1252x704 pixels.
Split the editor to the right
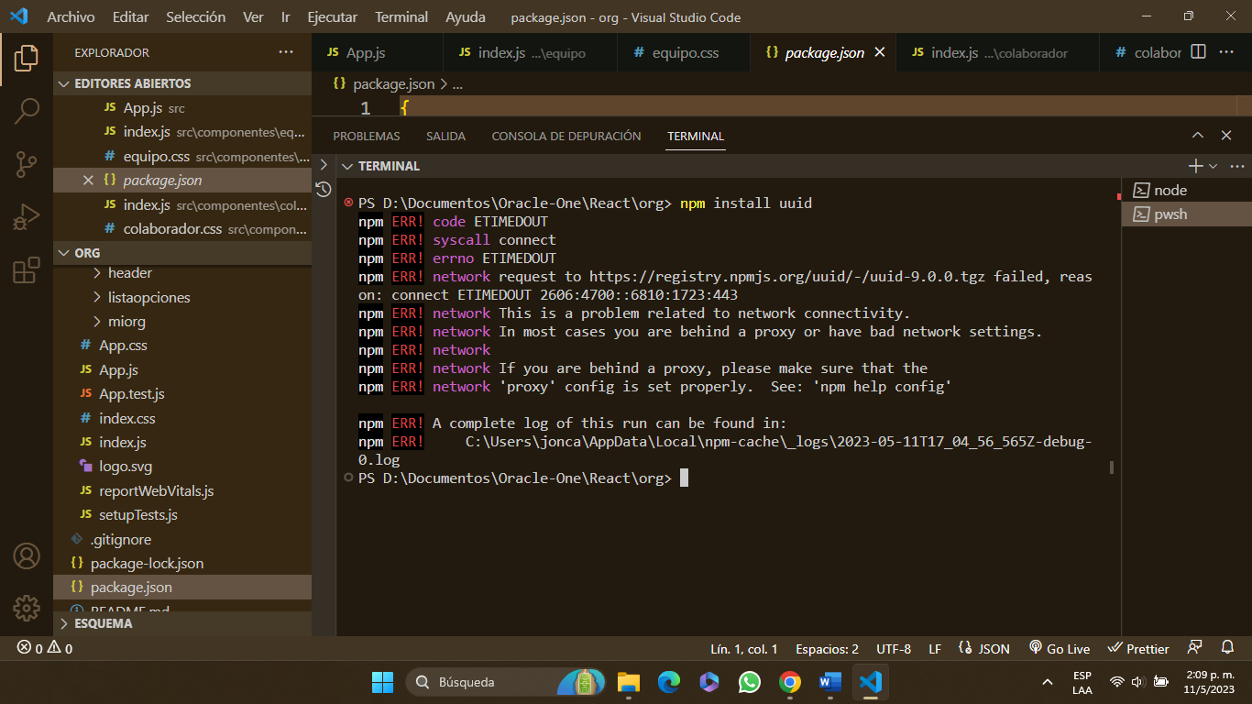1198,52
